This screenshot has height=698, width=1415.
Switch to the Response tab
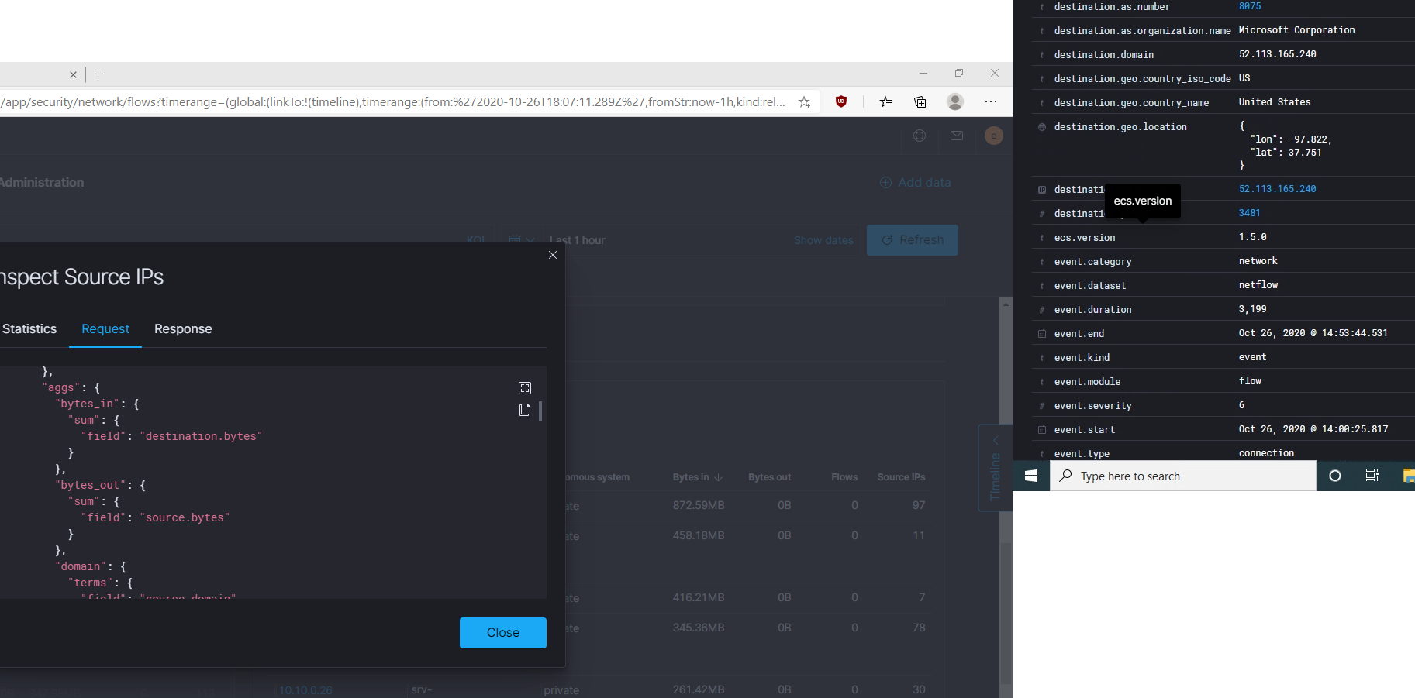click(x=183, y=328)
